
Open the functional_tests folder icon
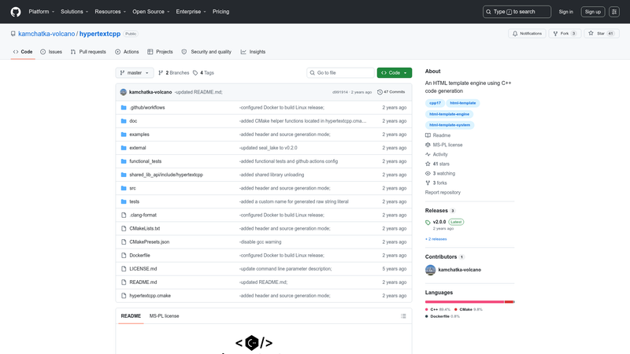pos(124,161)
